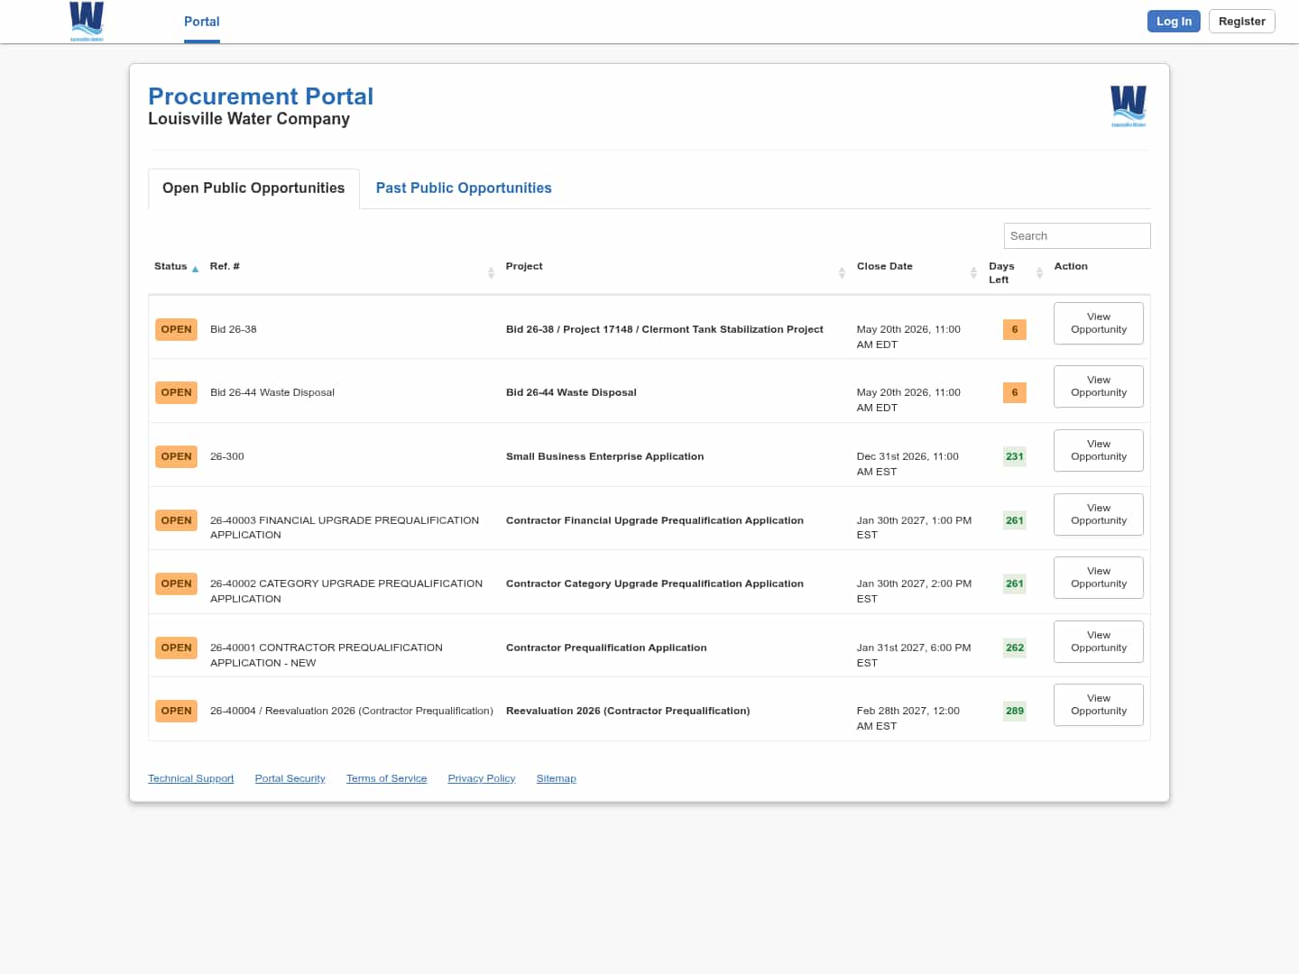1299x974 pixels.
Task: Click reference number 26-300
Action: point(227,456)
